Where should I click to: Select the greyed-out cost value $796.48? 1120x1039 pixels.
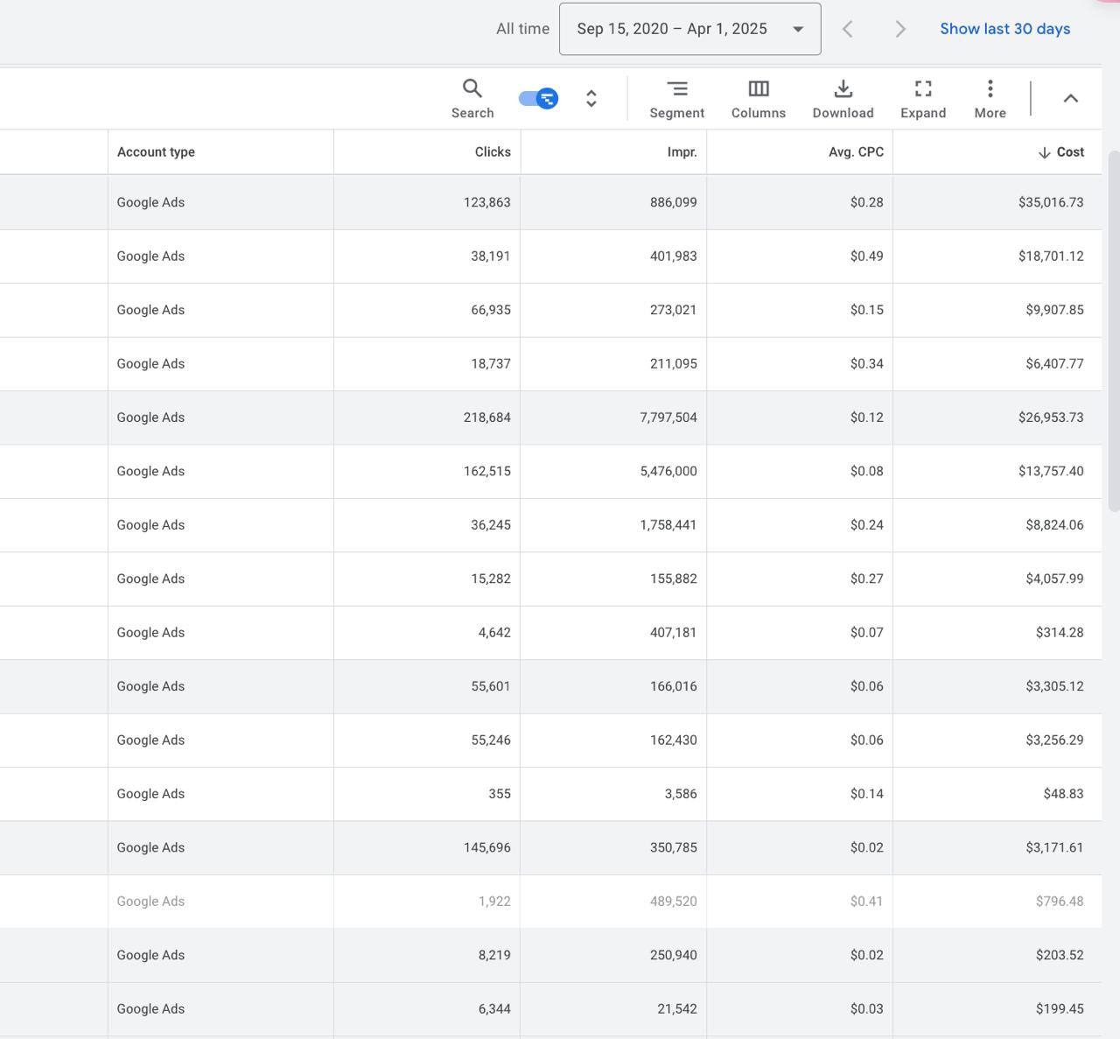(1060, 902)
